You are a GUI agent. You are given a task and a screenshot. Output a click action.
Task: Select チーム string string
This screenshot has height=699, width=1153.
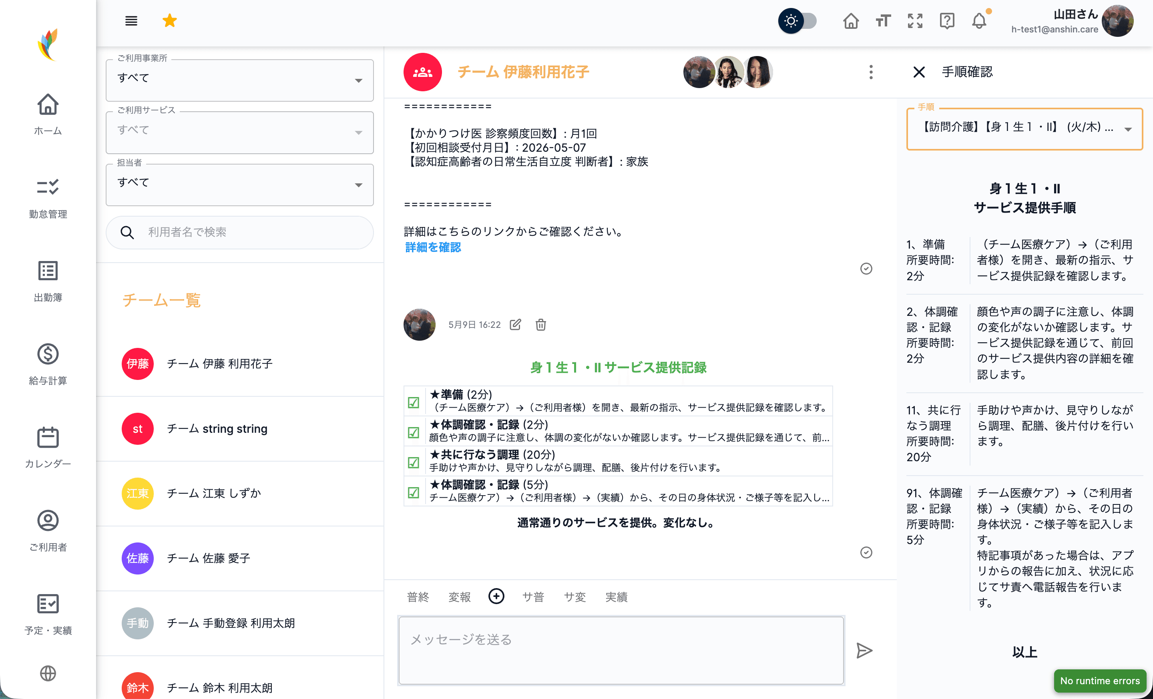click(x=239, y=429)
